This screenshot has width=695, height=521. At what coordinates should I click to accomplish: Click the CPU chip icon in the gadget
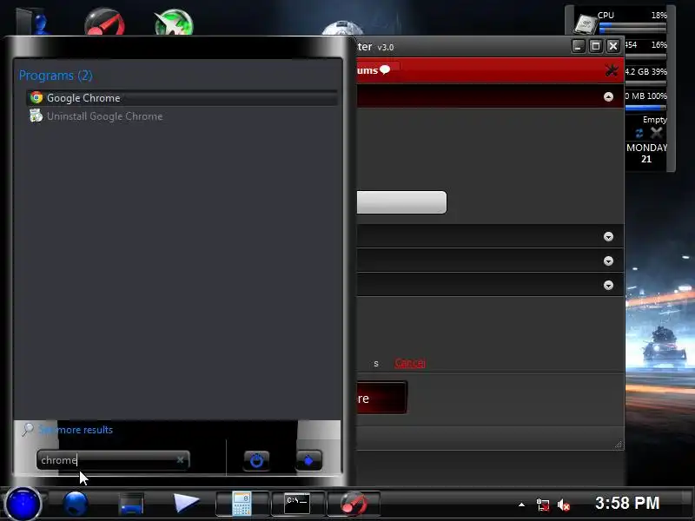point(585,24)
